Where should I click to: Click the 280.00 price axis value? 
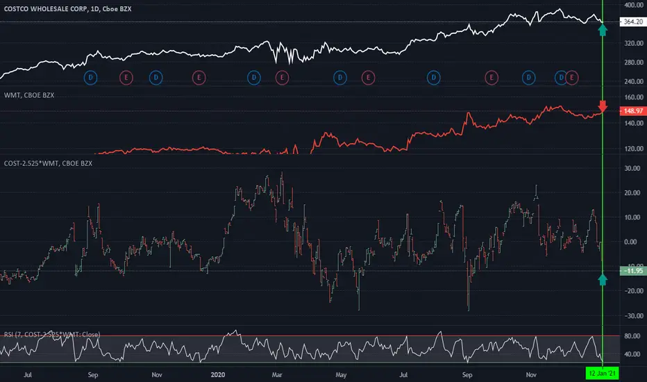635,63
